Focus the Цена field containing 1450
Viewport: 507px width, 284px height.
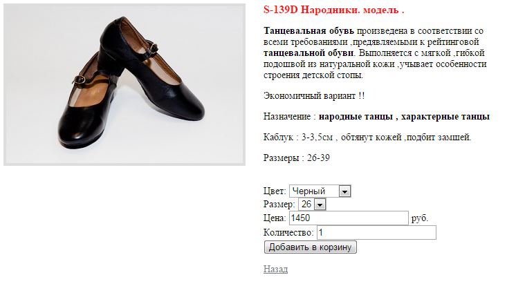pos(349,218)
